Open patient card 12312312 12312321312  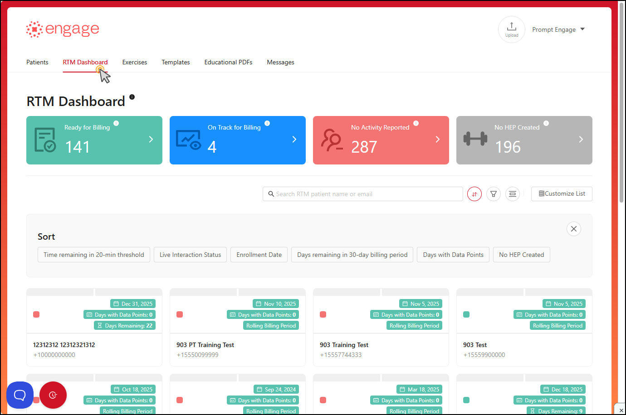(x=94, y=327)
